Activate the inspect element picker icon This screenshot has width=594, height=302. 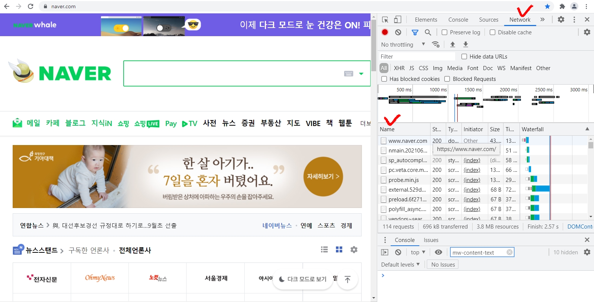pyautogui.click(x=385, y=19)
